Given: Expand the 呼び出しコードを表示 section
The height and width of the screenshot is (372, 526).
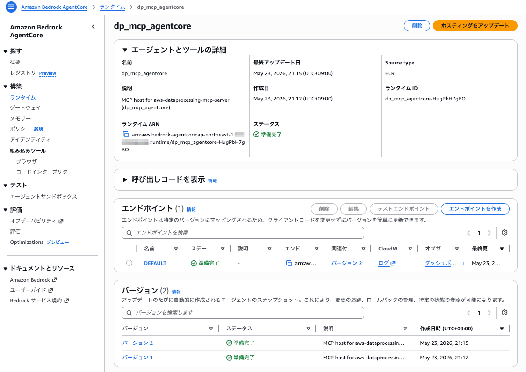Looking at the screenshot, I should pos(125,180).
